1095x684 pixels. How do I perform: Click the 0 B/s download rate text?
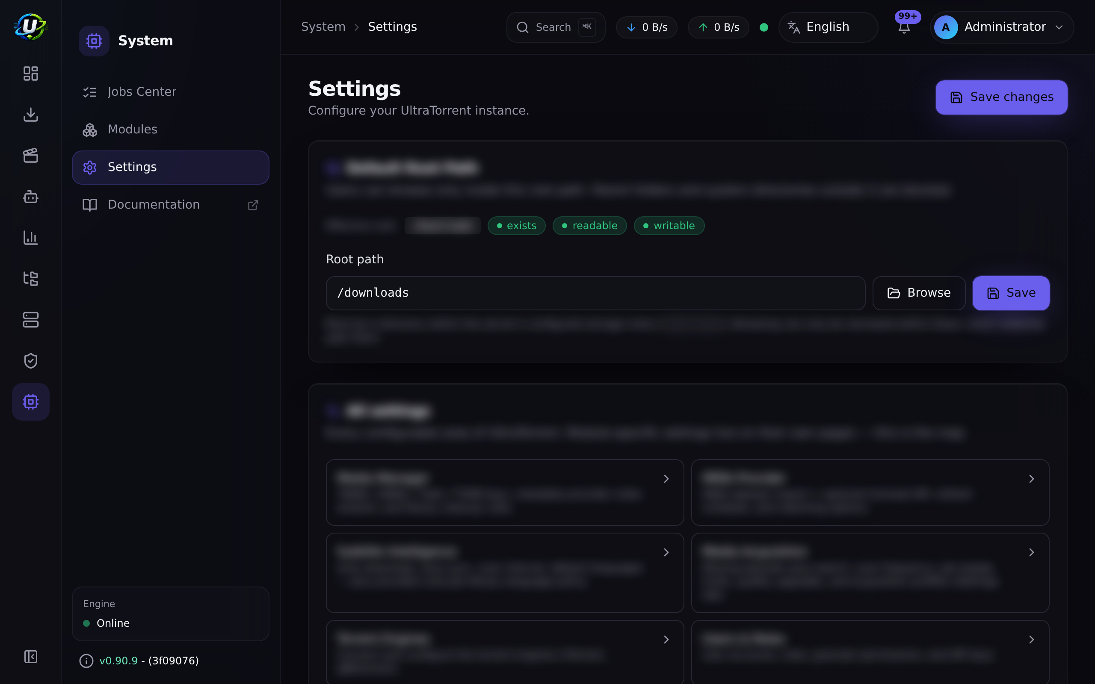[655, 28]
